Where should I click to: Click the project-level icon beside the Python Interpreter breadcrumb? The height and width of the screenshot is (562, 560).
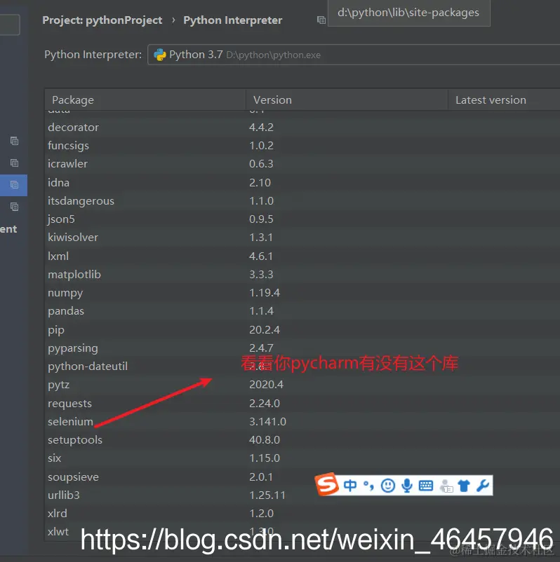click(x=321, y=20)
